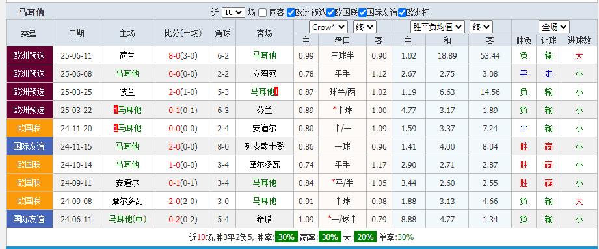Uncheck the 欧洲预选 filter checkbox
The height and width of the screenshot is (249, 599).
(x=291, y=12)
